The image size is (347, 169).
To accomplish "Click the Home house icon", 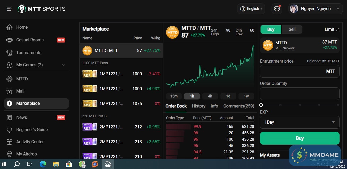I will pos(10,27).
